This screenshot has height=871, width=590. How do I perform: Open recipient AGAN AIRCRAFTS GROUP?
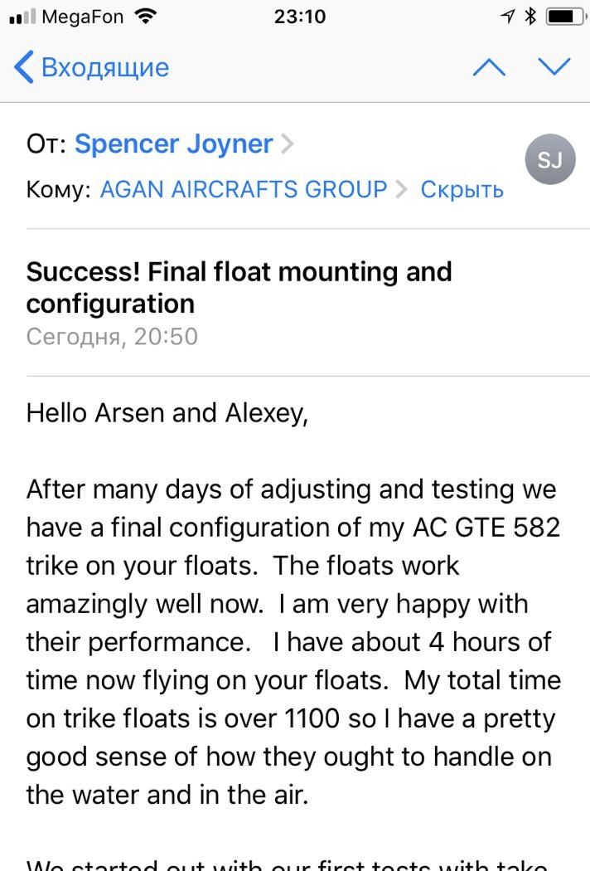[244, 190]
